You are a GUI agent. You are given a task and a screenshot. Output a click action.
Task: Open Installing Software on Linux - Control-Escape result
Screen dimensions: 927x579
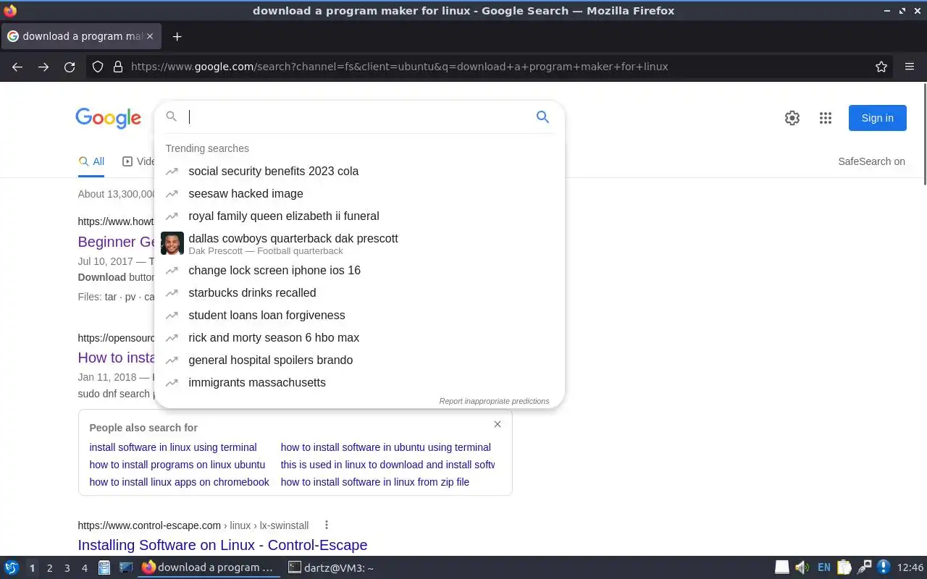222,545
